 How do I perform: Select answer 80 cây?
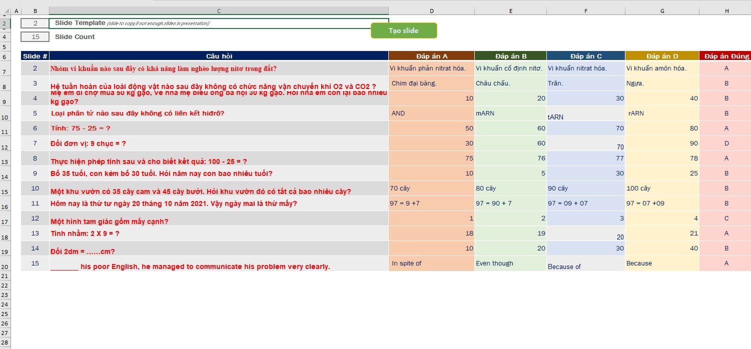click(510, 188)
